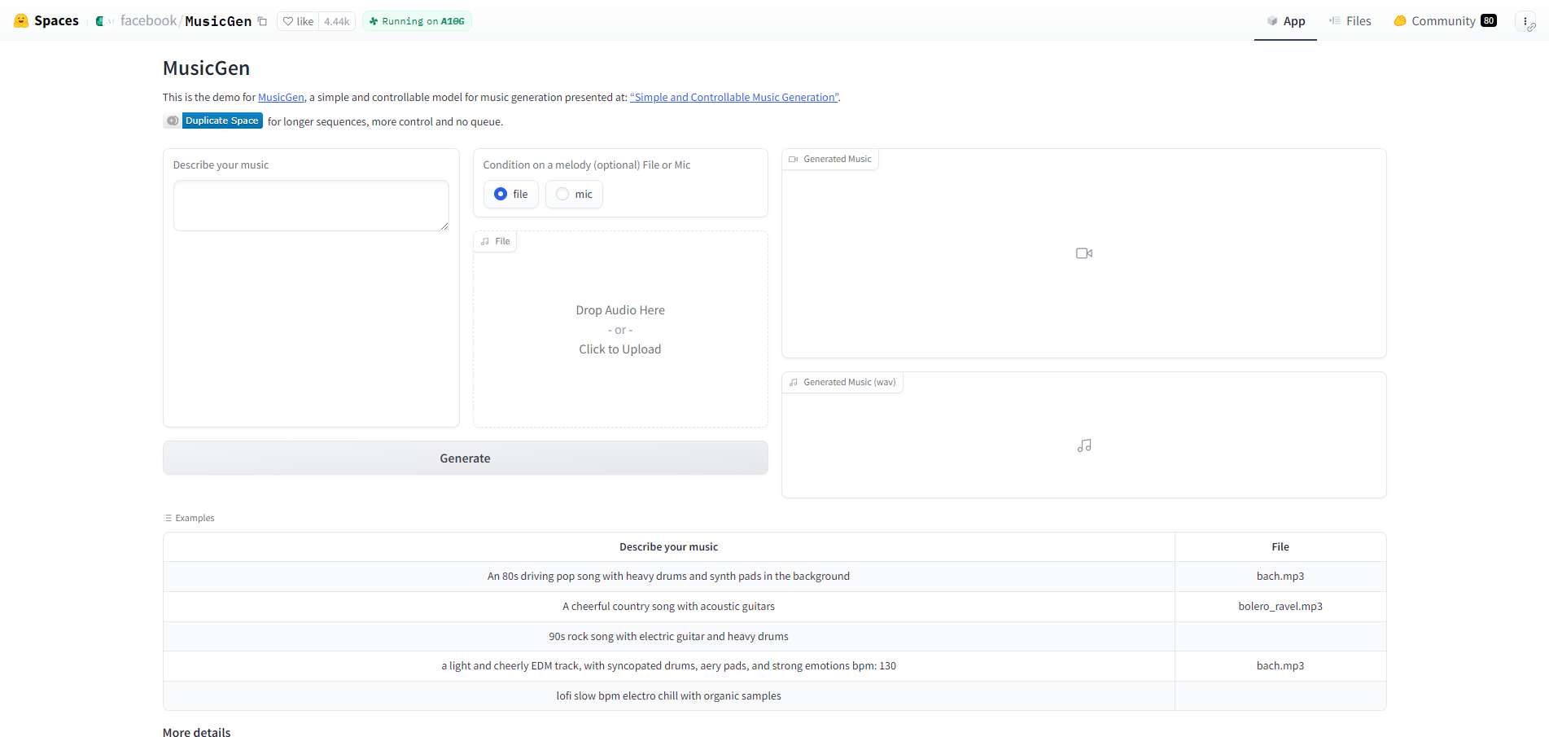
Task: Click the video placeholder icon in Generated Music
Action: point(1083,253)
